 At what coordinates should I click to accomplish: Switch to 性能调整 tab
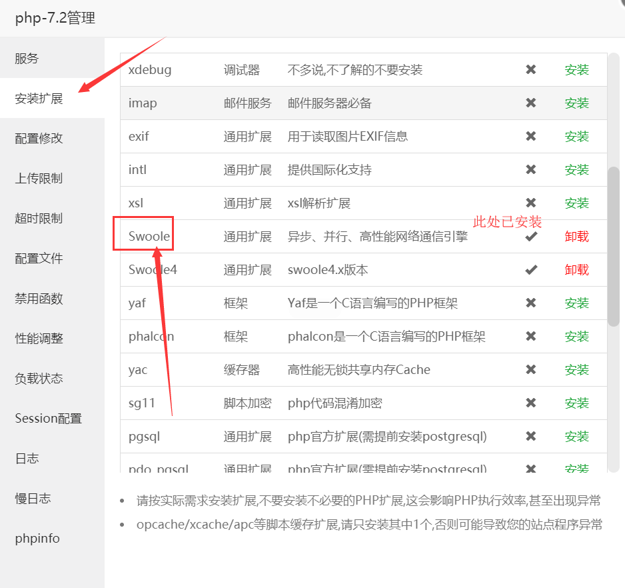tap(52, 338)
